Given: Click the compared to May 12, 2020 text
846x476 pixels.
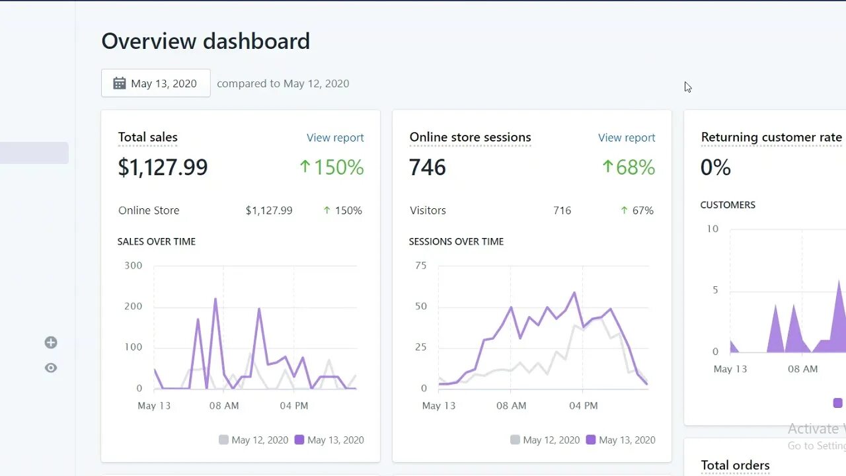Looking at the screenshot, I should (x=283, y=83).
